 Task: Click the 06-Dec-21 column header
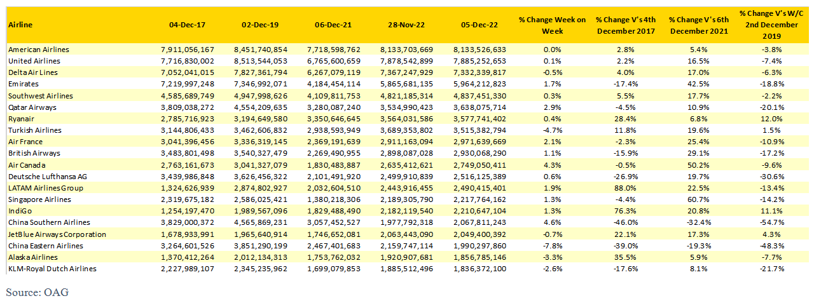pos(333,24)
